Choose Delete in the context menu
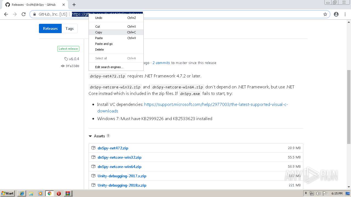351x197 pixels. pos(116,50)
